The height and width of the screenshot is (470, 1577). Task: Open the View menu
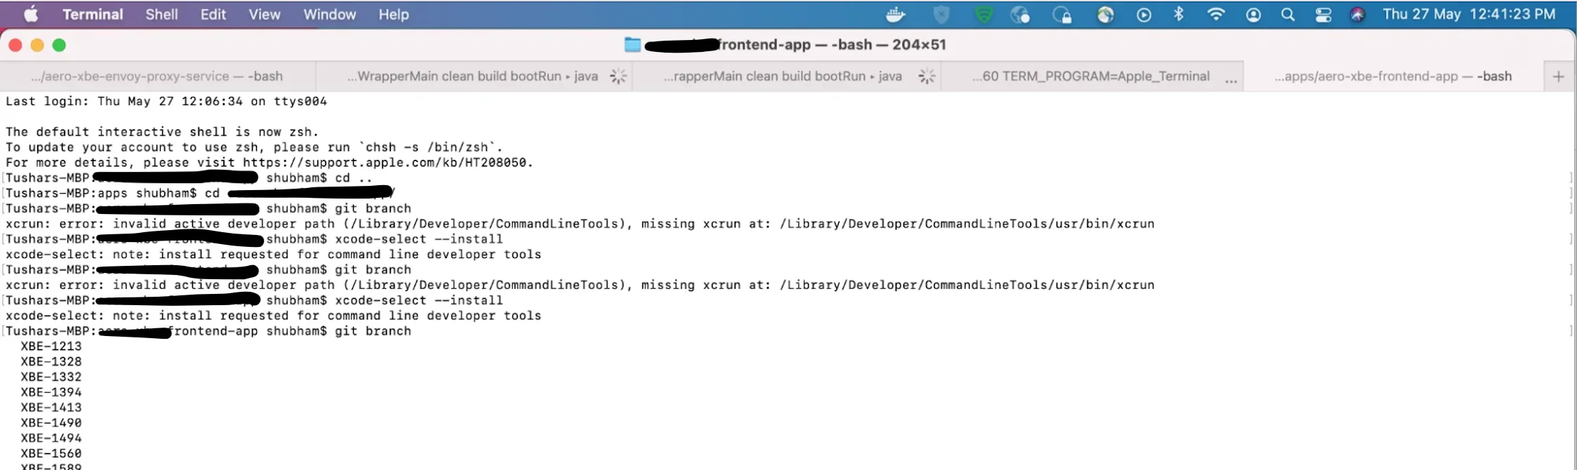[264, 14]
